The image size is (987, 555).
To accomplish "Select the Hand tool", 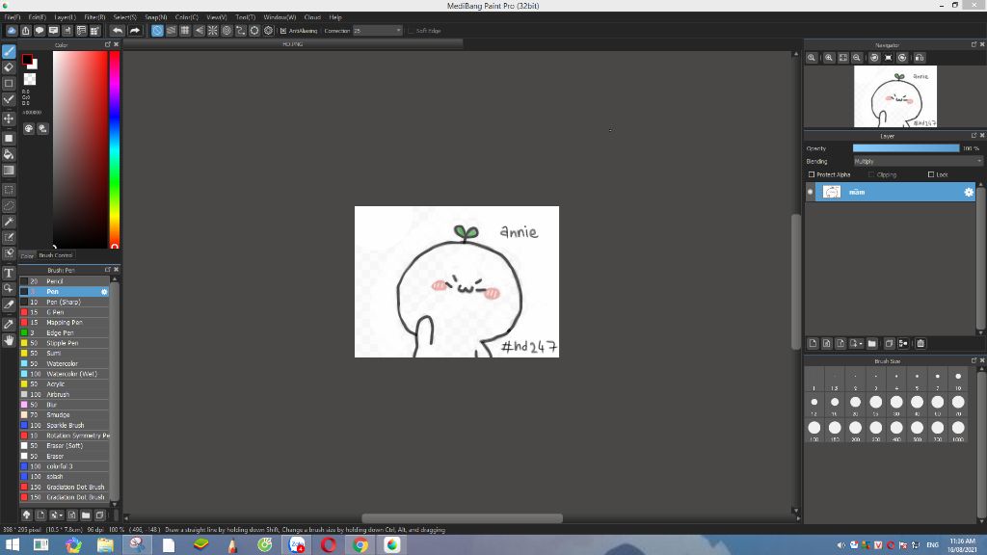I will (9, 340).
